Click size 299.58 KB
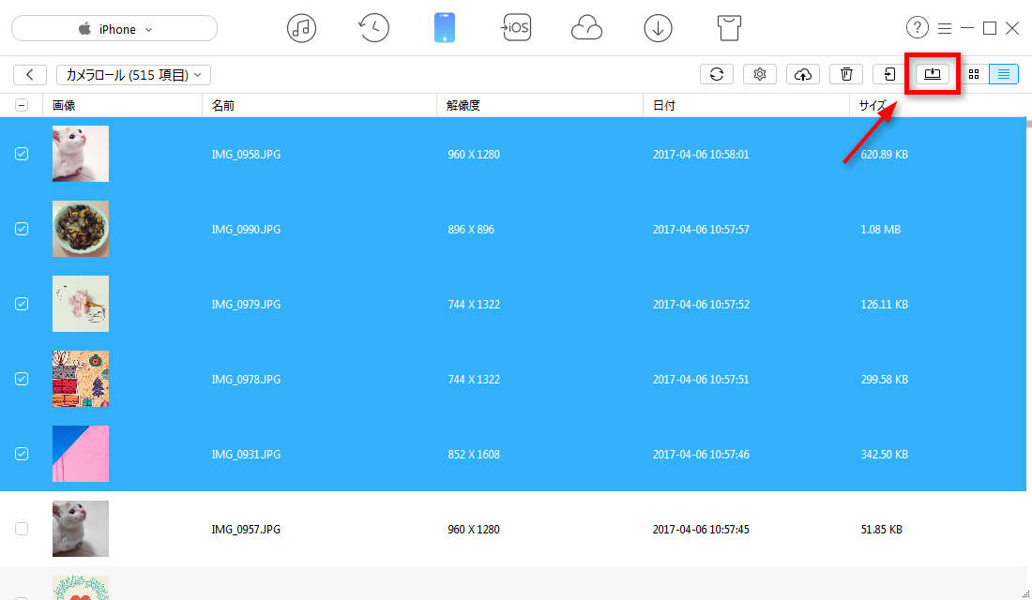The image size is (1032, 600). click(x=885, y=380)
